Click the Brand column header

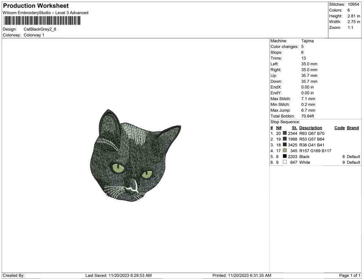point(352,127)
